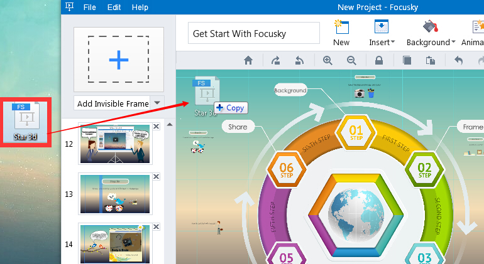484x264 pixels.
Task: Select slide 14 thumbnail
Action: pyautogui.click(x=115, y=244)
